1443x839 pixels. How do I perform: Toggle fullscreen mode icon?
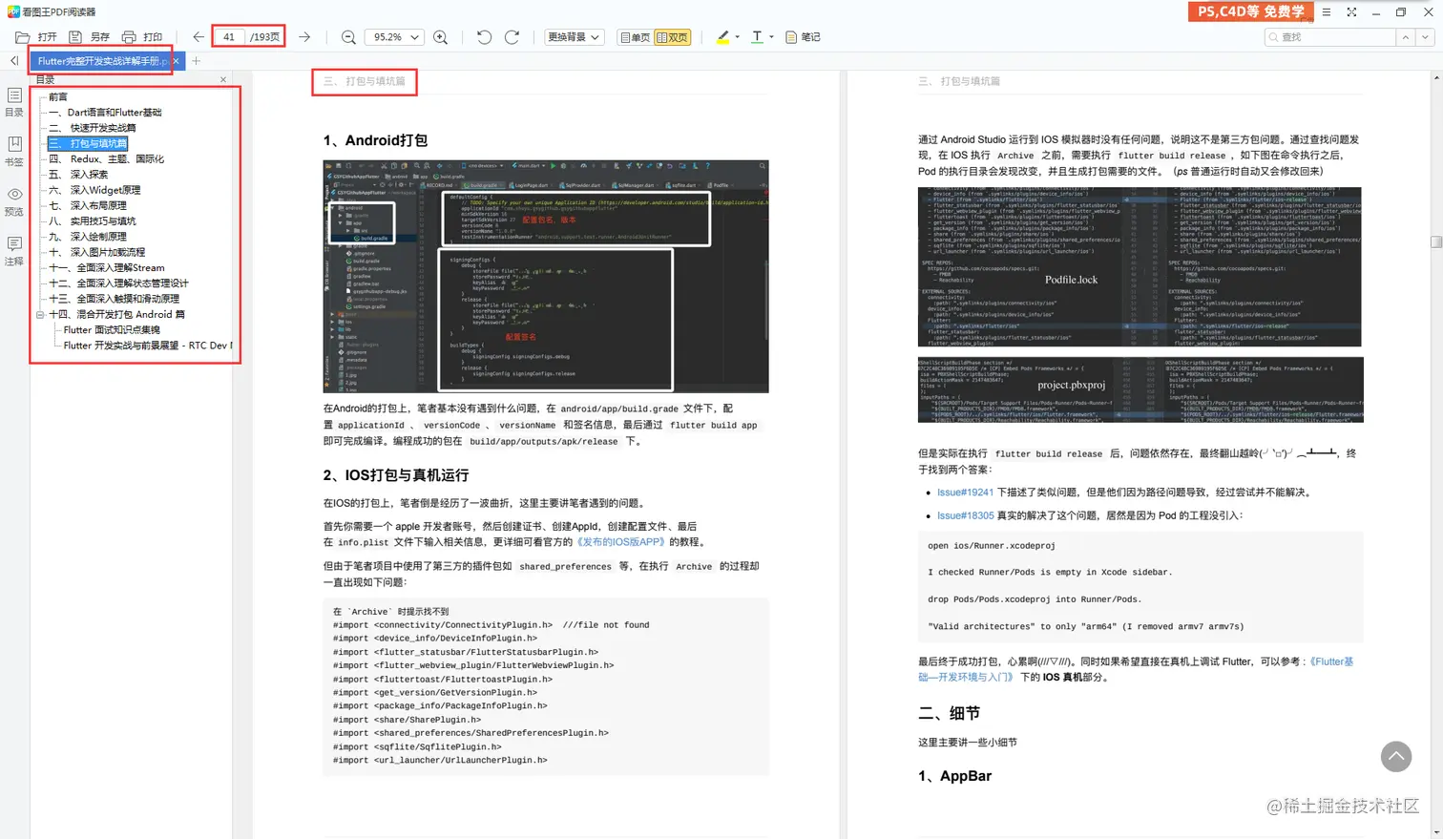tap(1351, 12)
